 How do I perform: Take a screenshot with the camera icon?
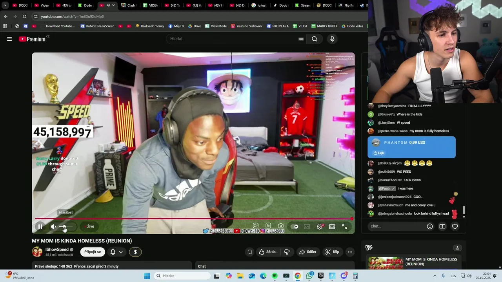pyautogui.click(x=281, y=226)
